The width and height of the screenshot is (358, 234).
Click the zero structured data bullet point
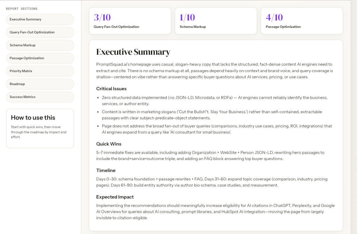pos(215,101)
